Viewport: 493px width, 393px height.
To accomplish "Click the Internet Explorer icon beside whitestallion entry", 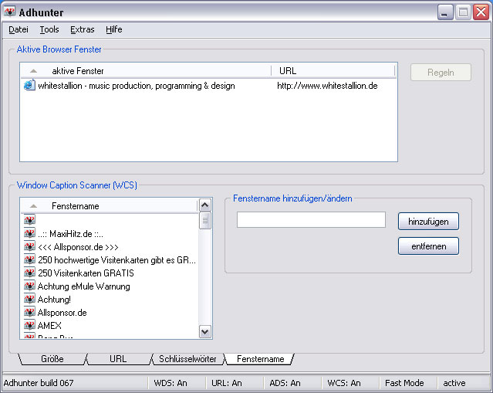I will [x=29, y=86].
